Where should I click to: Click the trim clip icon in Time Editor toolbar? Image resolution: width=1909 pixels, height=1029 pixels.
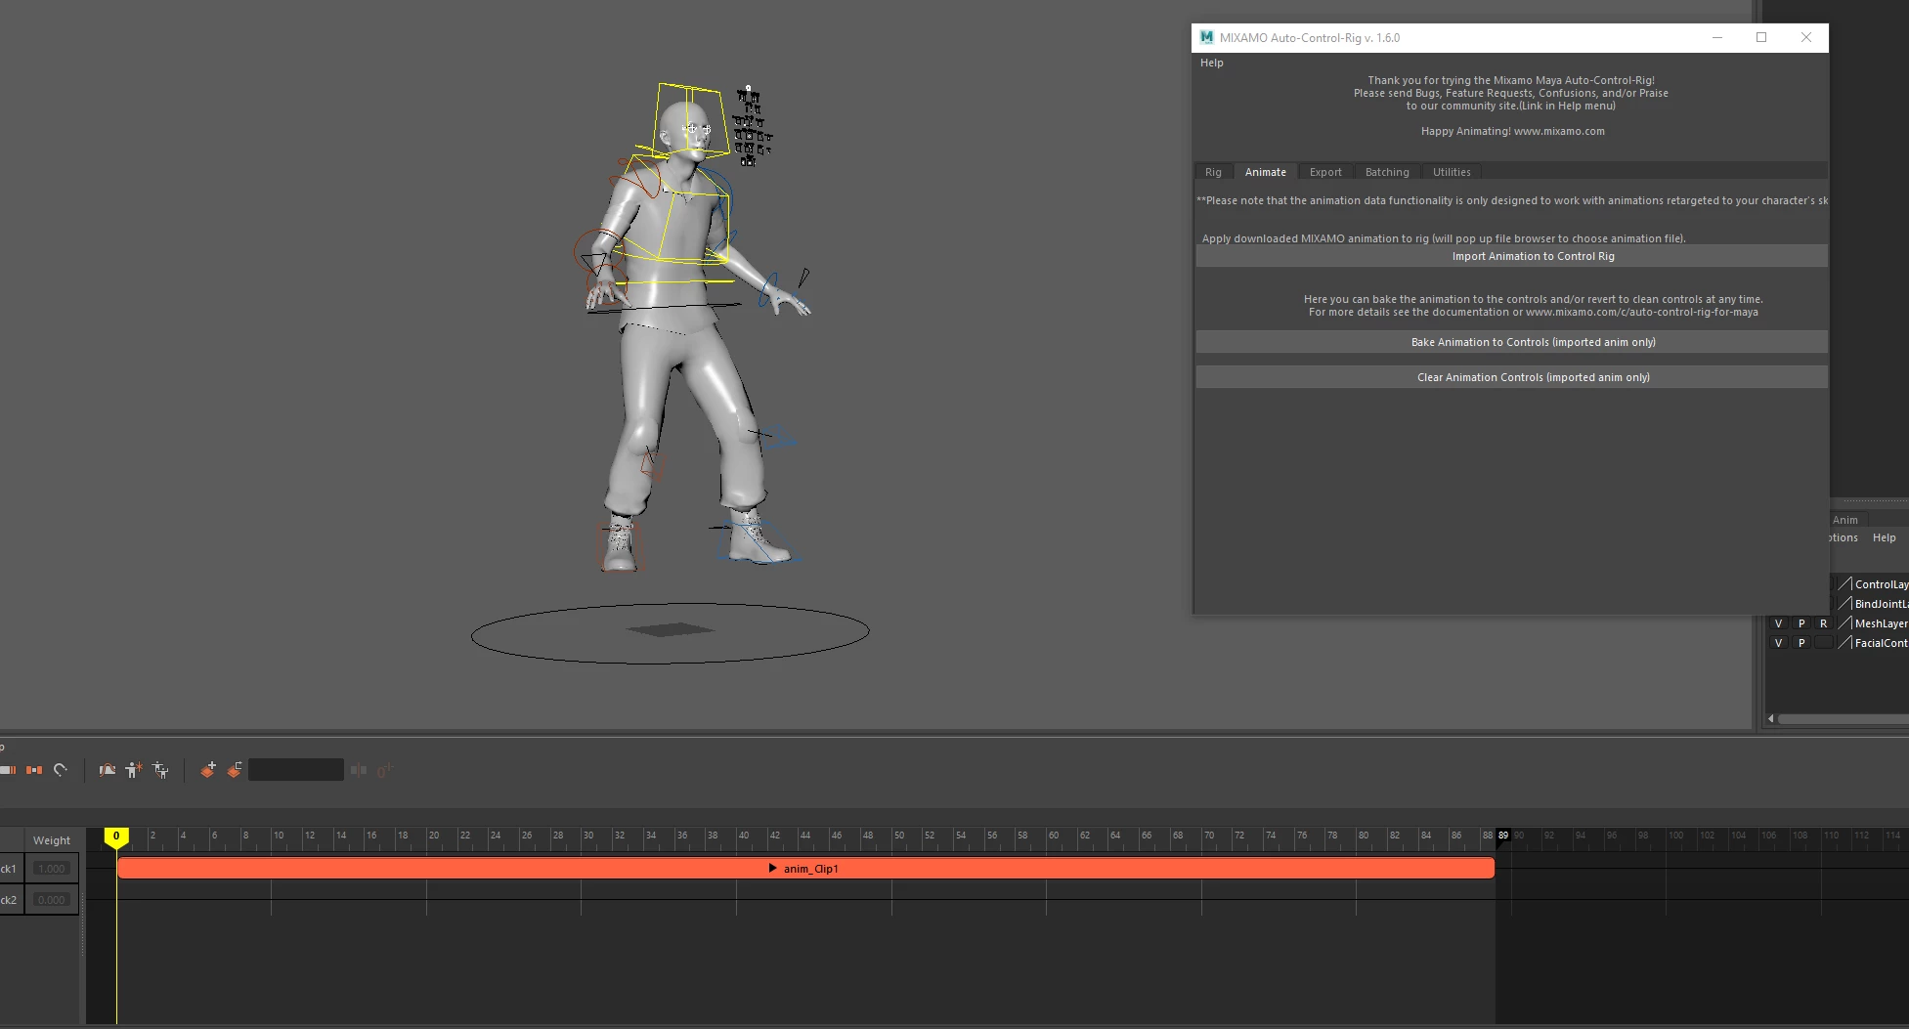pyautogui.click(x=8, y=770)
